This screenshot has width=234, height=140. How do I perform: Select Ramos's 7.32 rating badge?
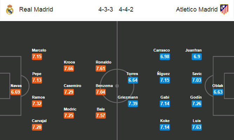pos(37,104)
